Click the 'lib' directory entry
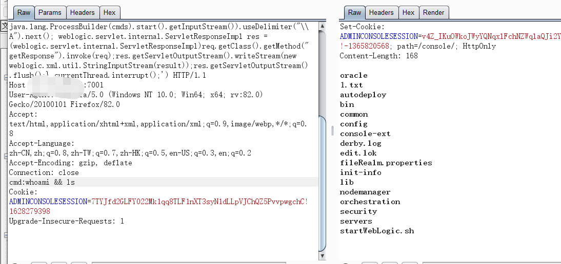The width and height of the screenshot is (561, 264). (347, 182)
